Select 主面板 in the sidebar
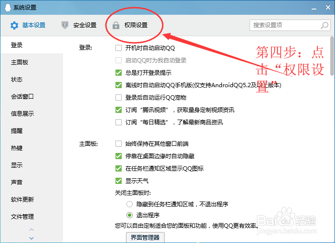 coord(31,62)
